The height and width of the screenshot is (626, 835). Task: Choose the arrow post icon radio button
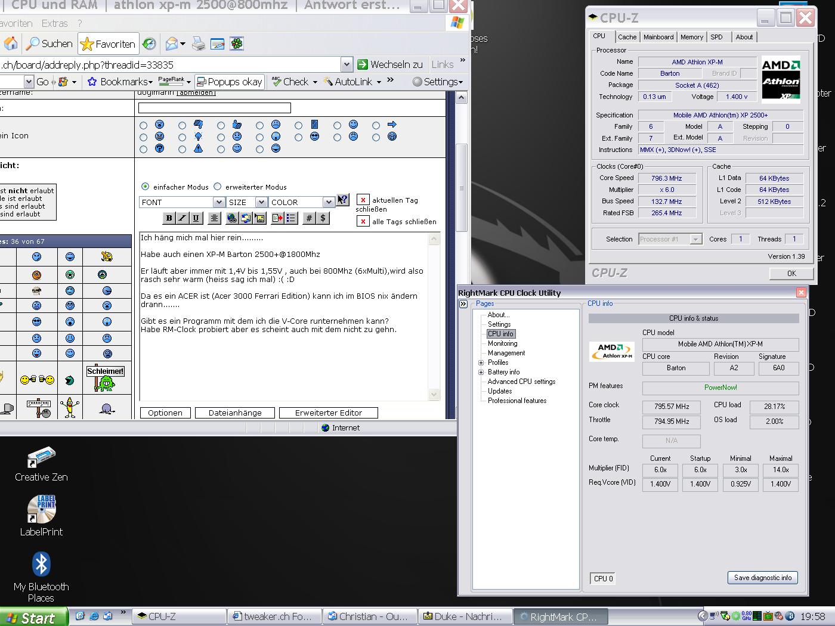point(376,125)
